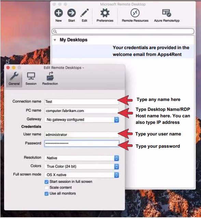Open the Full screen mode dropdown
The image size is (201, 218).
82,175
